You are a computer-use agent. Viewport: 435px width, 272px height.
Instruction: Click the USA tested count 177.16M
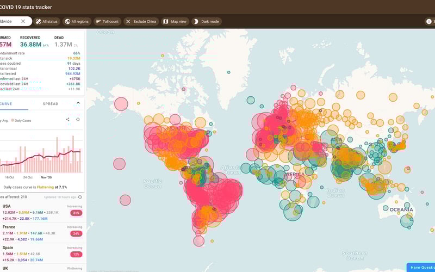point(40,219)
